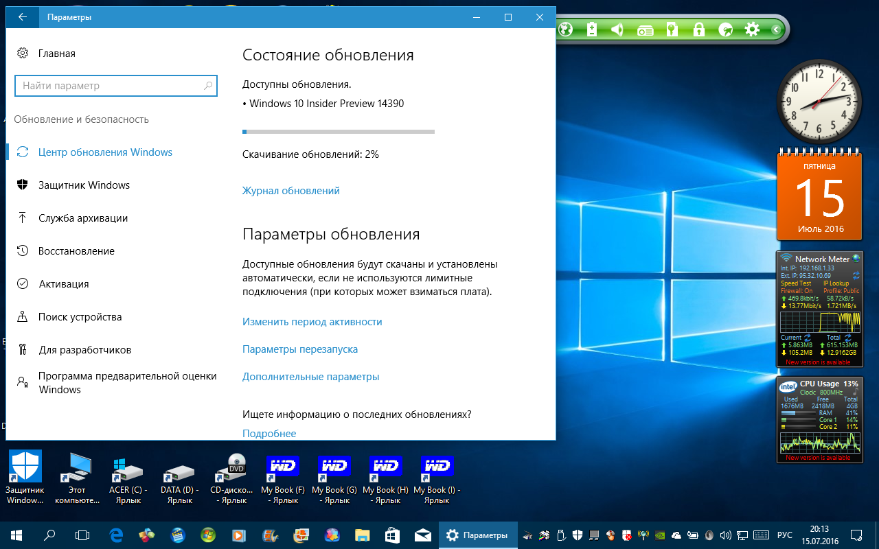Open the Mail app from the taskbar
879x549 pixels.
(x=423, y=535)
